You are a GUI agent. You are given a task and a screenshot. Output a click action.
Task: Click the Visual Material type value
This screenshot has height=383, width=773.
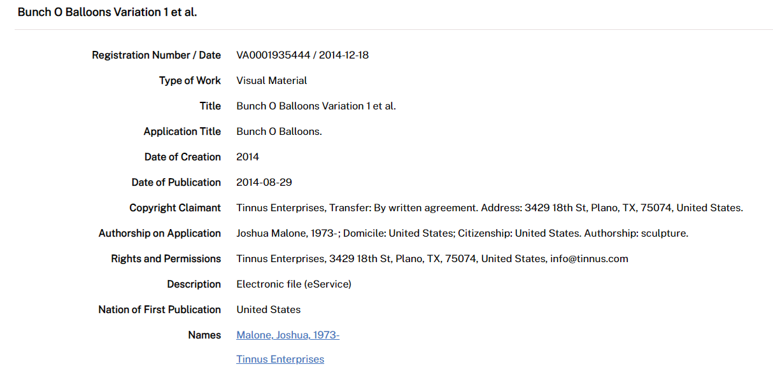tap(271, 81)
